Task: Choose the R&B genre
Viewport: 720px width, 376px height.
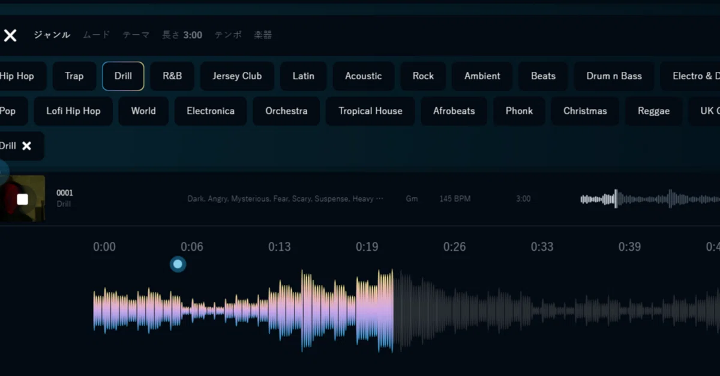Action: click(x=172, y=76)
